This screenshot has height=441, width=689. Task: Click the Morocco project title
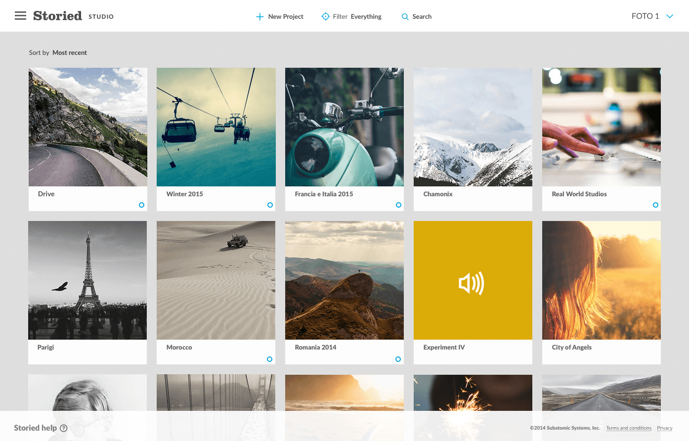click(179, 347)
